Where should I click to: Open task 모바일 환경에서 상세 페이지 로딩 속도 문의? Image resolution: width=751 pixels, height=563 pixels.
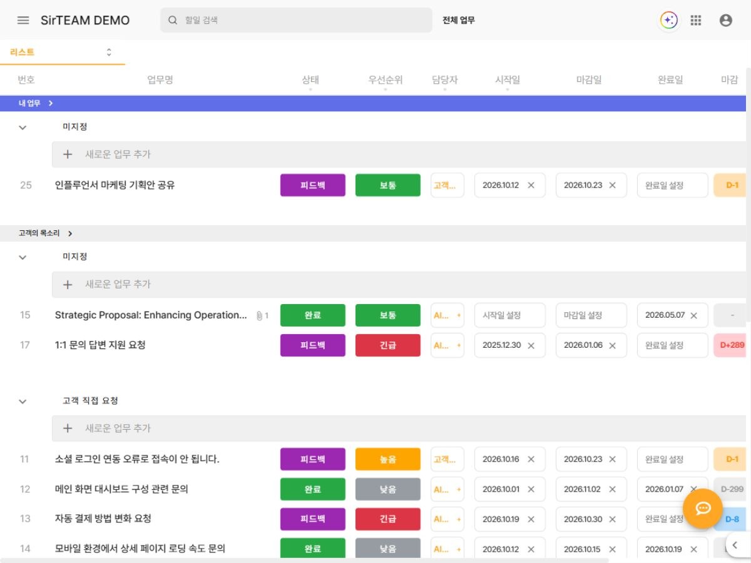(140, 549)
